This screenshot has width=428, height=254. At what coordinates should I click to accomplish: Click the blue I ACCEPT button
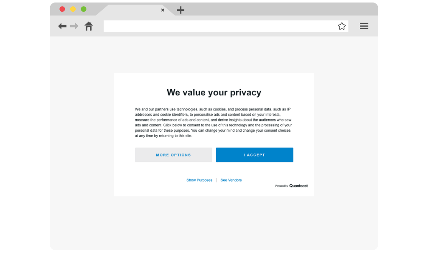click(255, 155)
